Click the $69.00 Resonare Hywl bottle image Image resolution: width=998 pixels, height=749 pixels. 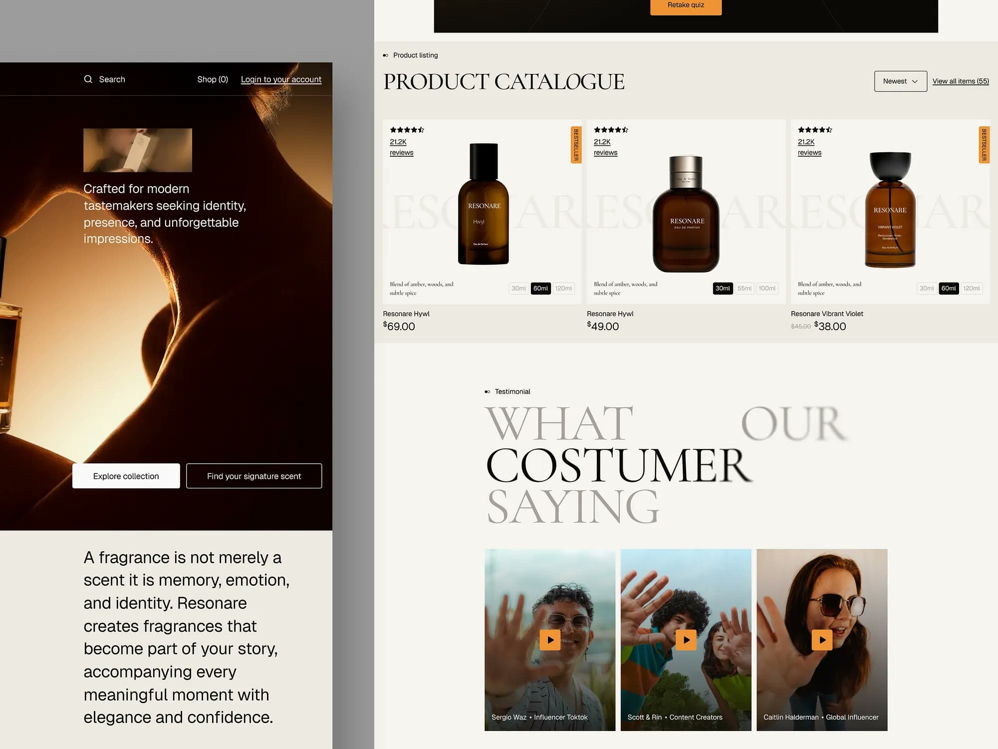(483, 204)
